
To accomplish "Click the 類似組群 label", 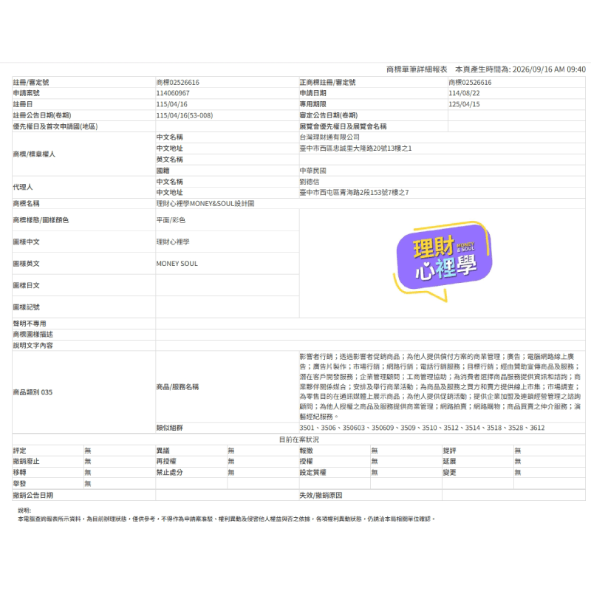I will pos(169,428).
